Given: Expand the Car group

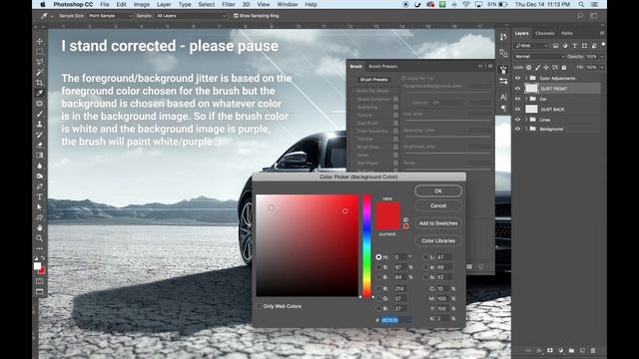Looking at the screenshot, I should (x=526, y=99).
